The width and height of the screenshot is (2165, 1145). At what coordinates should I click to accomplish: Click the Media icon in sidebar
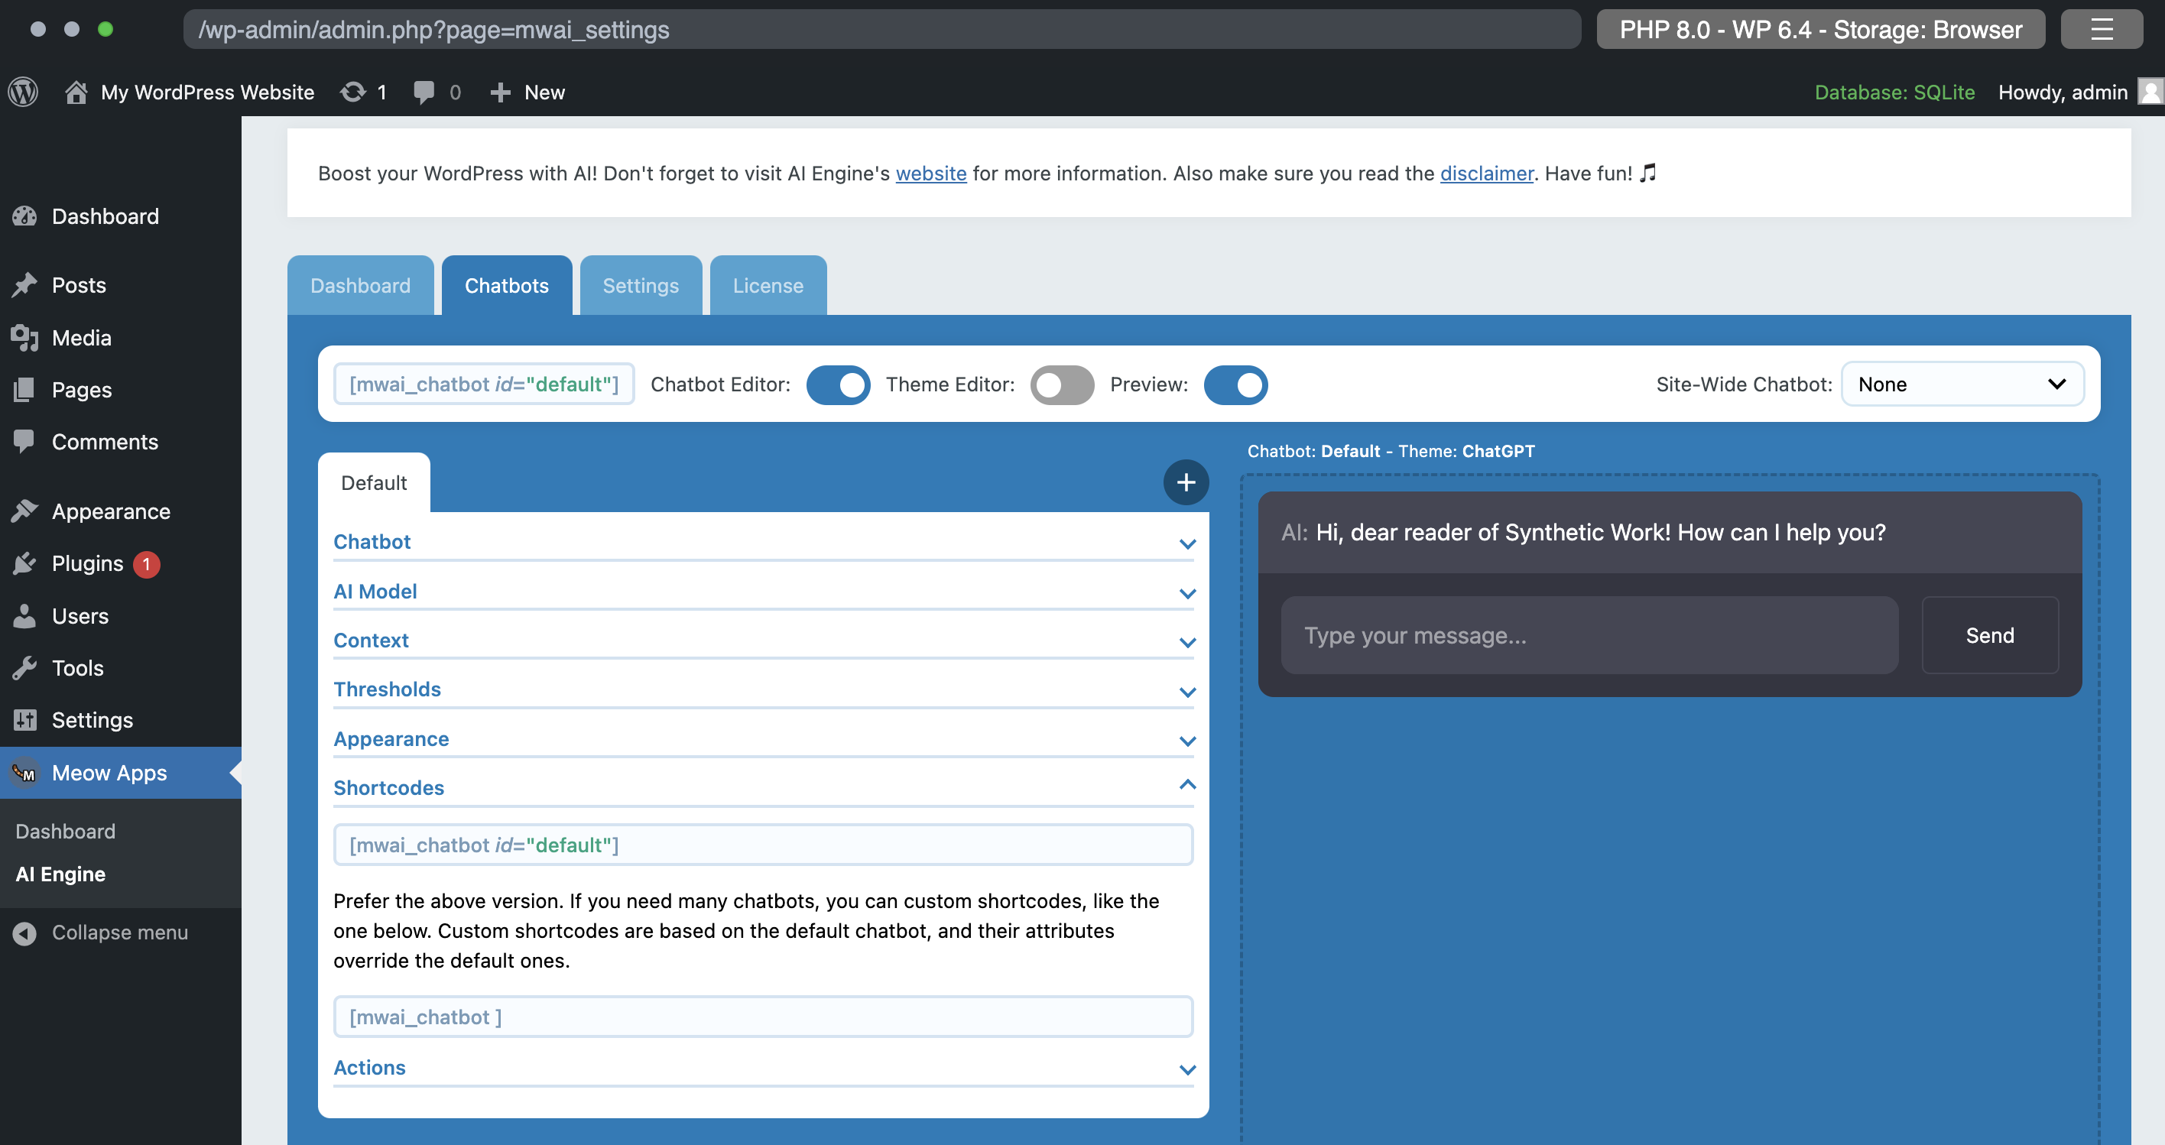24,337
